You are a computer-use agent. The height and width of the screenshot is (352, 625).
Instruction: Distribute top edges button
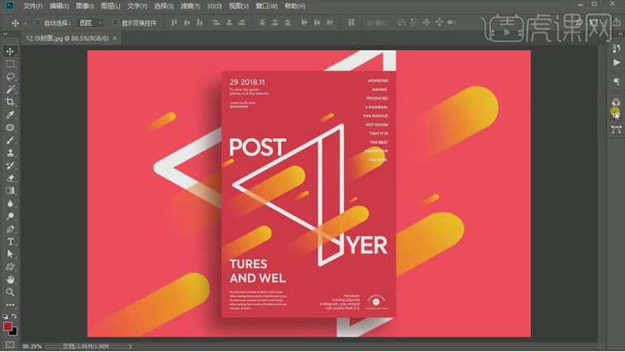click(x=262, y=22)
